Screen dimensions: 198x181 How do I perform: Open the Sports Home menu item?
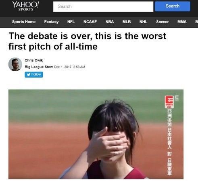tap(24, 22)
